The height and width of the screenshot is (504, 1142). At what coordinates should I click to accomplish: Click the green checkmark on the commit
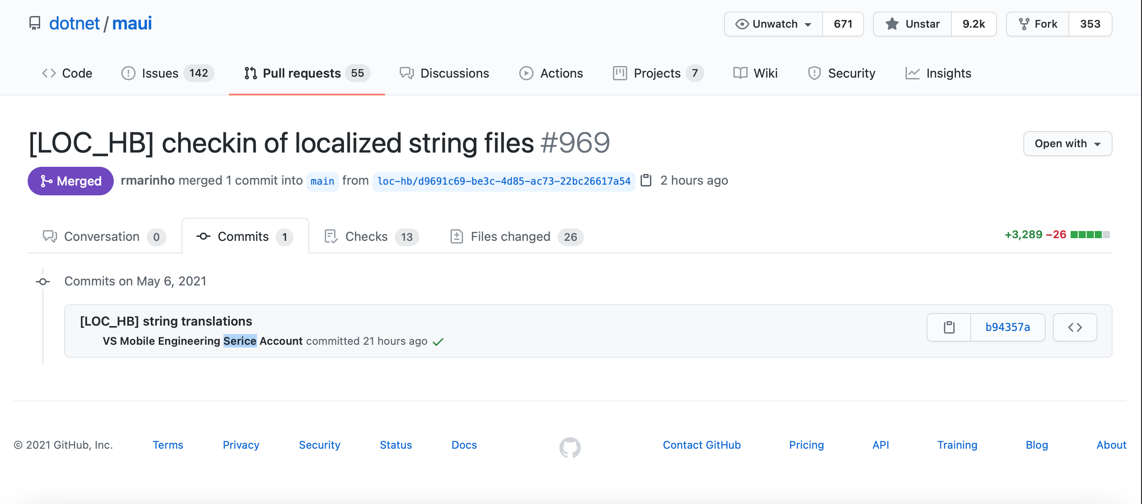click(x=439, y=341)
